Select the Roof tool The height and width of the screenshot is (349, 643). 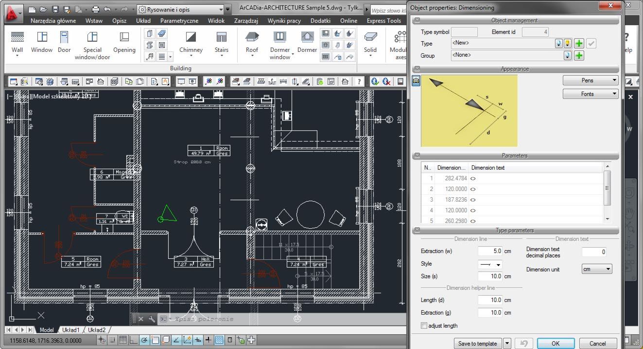[252, 43]
